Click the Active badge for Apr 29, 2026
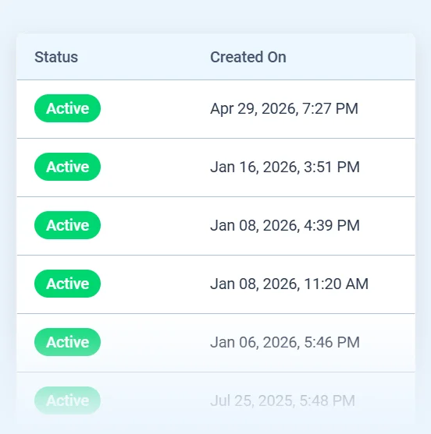Screen dimensions: 431x434 67,108
